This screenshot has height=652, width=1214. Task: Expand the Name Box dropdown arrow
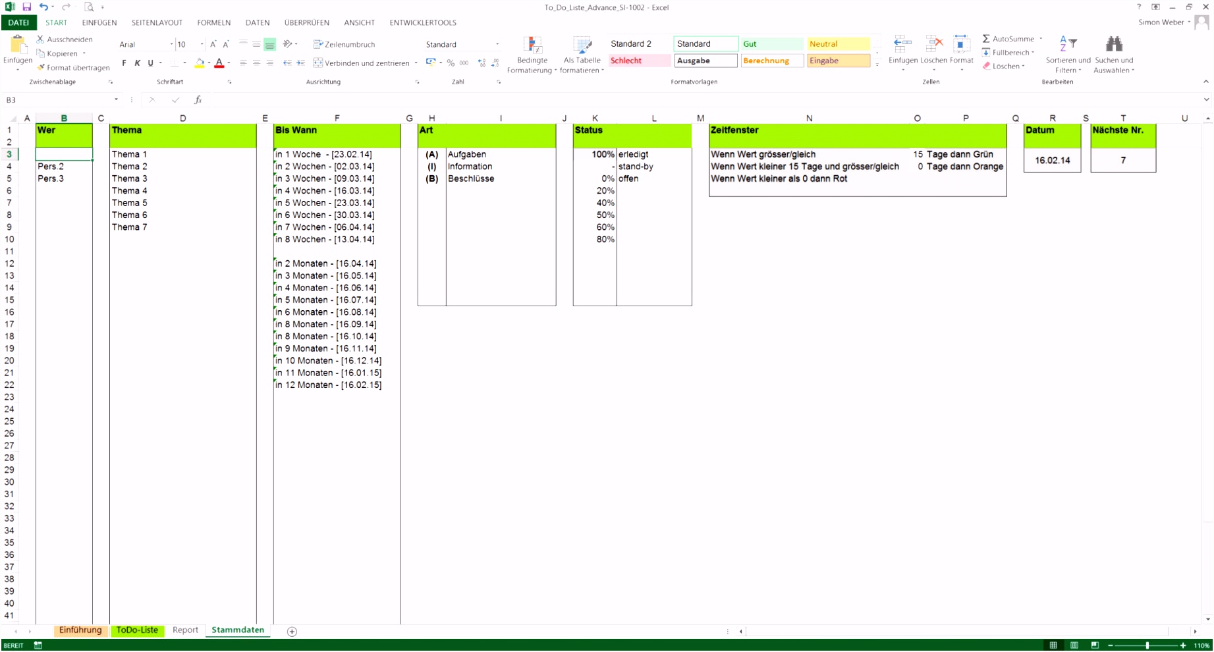116,99
